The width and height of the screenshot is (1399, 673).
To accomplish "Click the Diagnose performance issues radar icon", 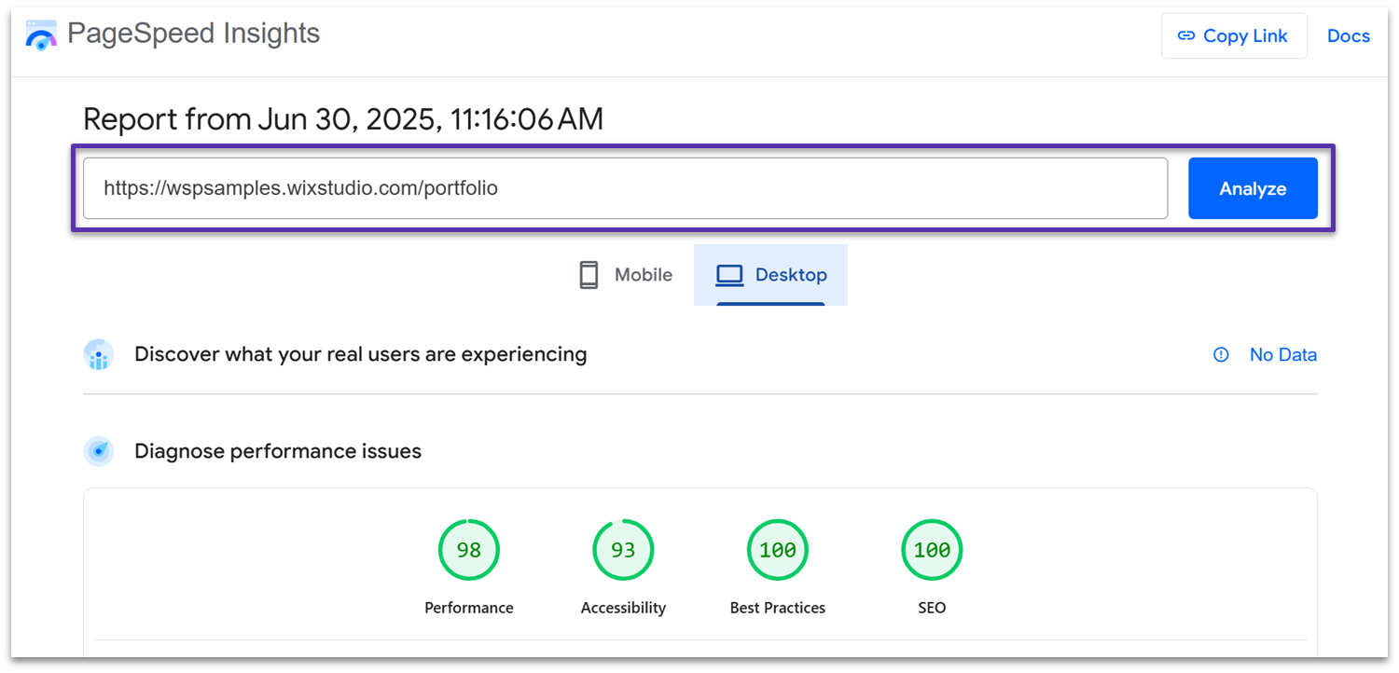I will [x=99, y=451].
